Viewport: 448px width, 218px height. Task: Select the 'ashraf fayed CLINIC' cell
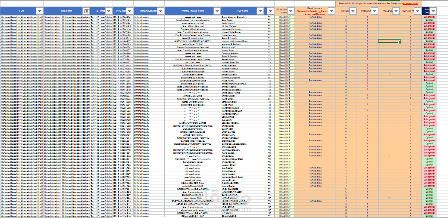point(193,44)
